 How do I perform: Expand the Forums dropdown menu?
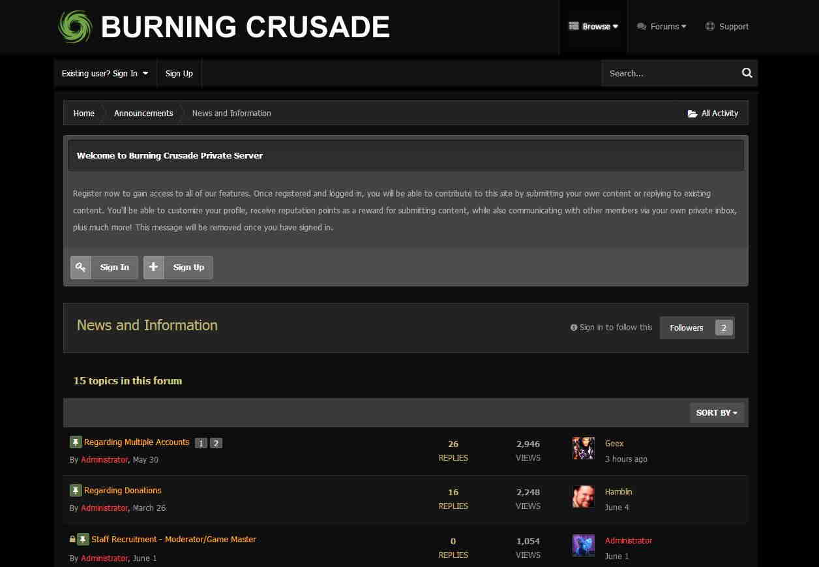(x=662, y=27)
